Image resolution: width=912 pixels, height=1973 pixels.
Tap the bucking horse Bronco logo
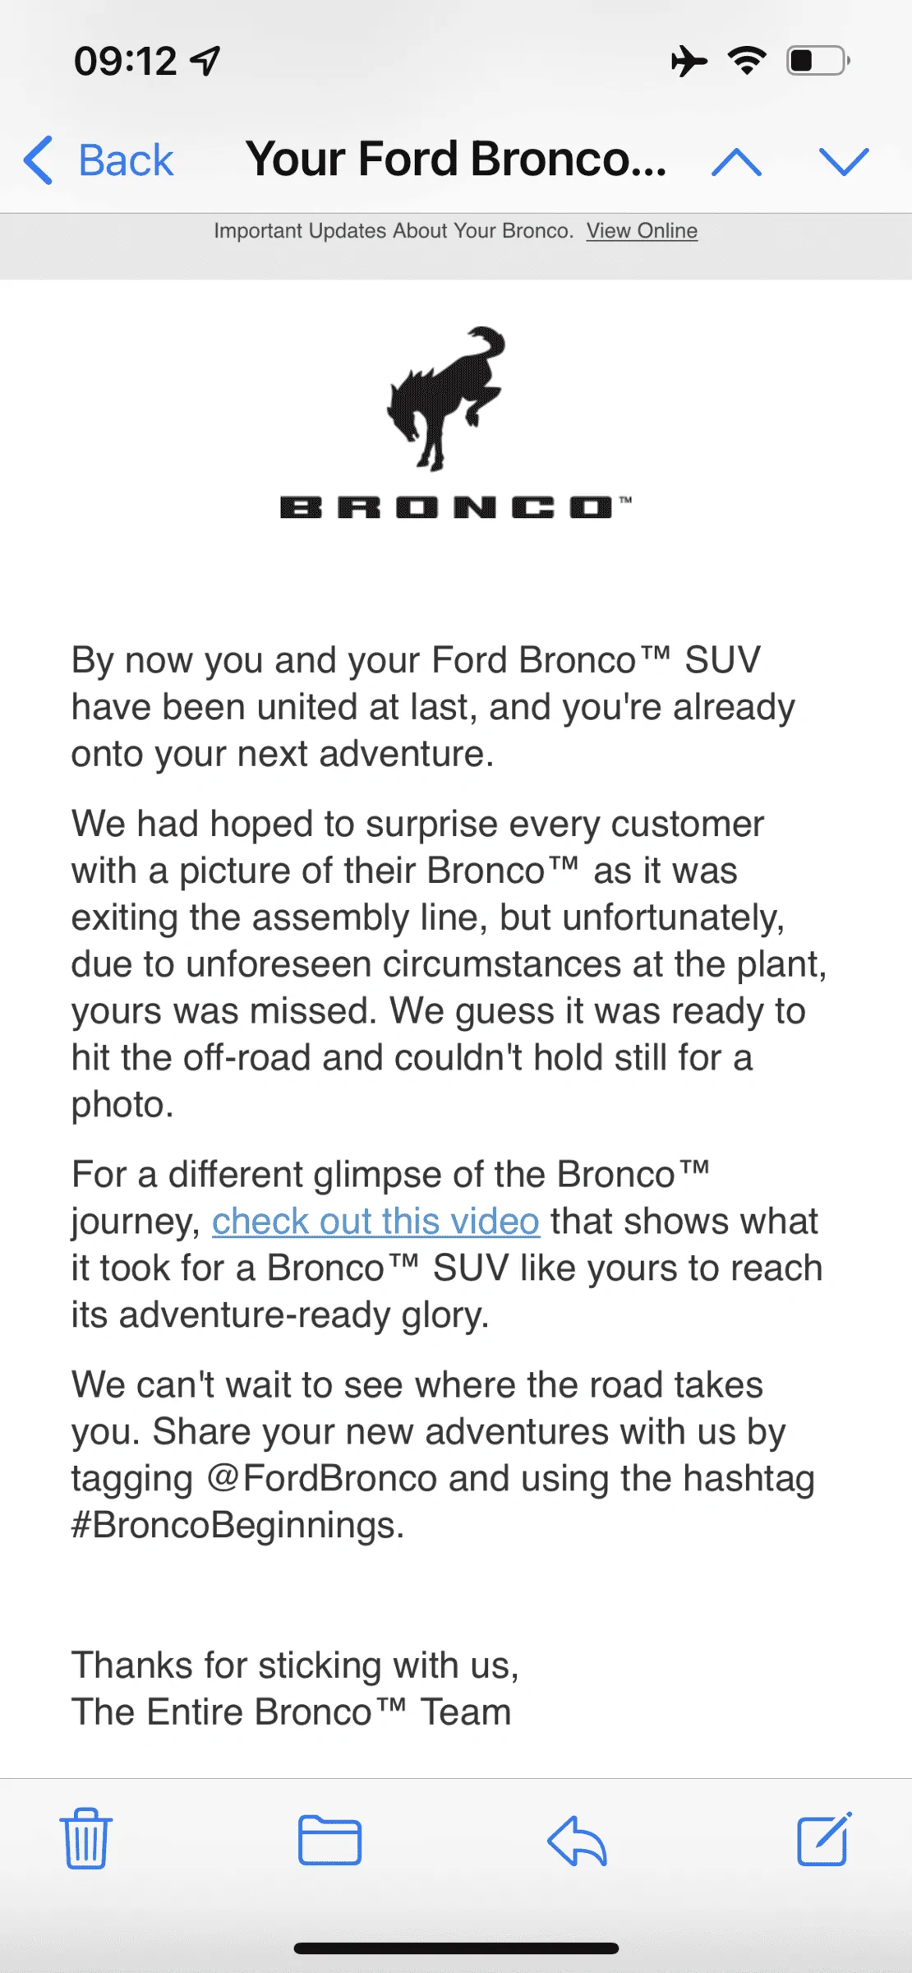pos(448,398)
